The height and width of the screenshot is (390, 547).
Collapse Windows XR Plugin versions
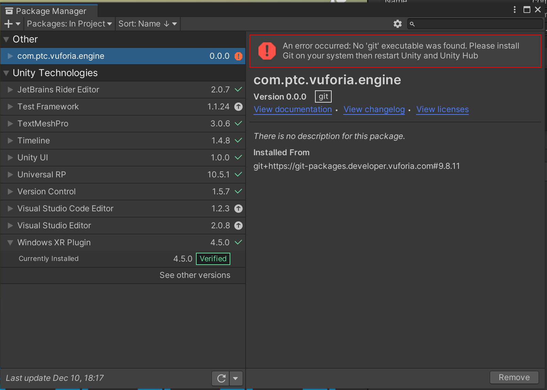10,243
